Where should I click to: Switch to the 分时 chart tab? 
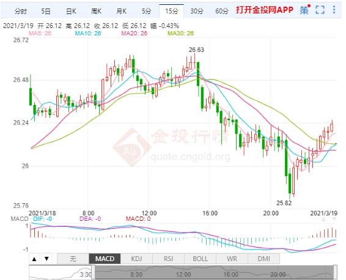tap(20, 11)
